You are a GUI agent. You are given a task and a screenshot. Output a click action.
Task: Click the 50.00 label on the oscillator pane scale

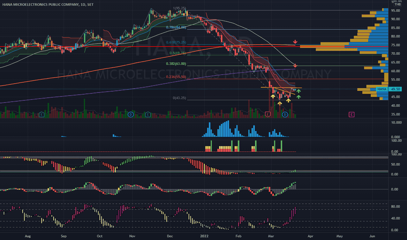point(395,164)
